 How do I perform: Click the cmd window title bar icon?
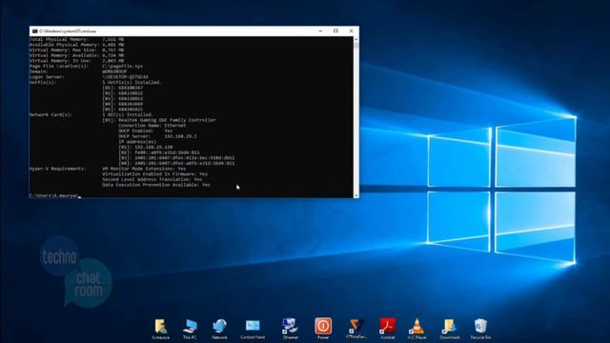pyautogui.click(x=34, y=31)
